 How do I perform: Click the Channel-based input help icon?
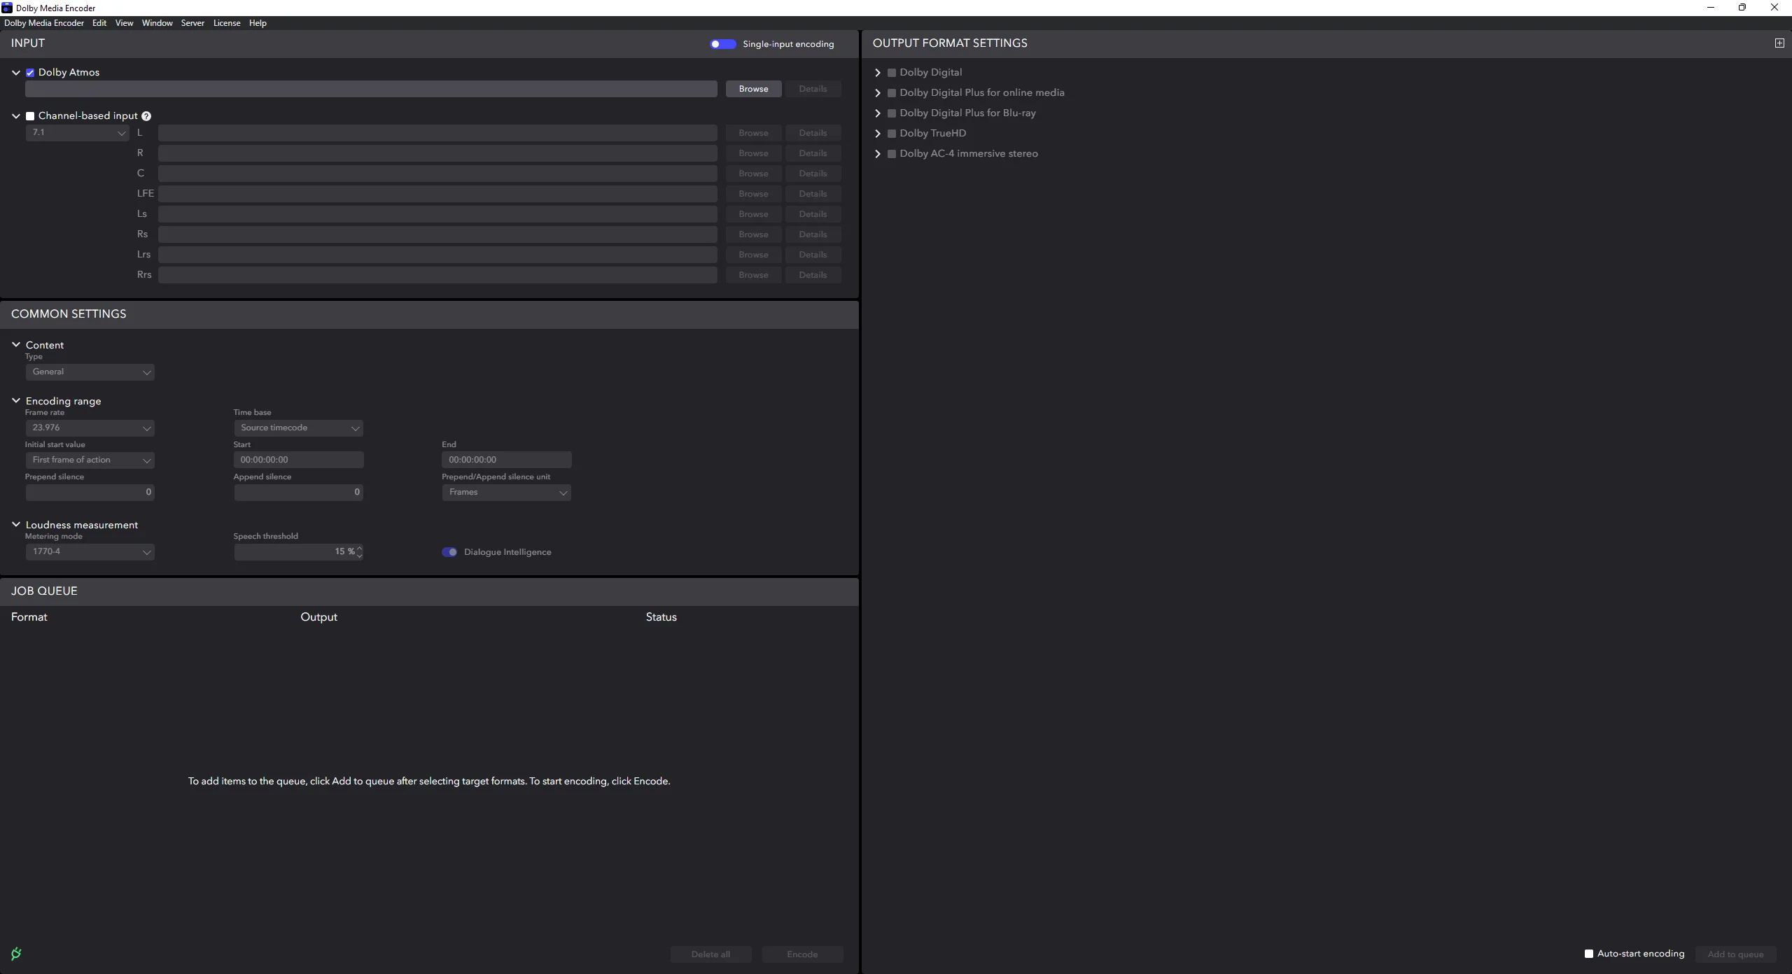(146, 116)
